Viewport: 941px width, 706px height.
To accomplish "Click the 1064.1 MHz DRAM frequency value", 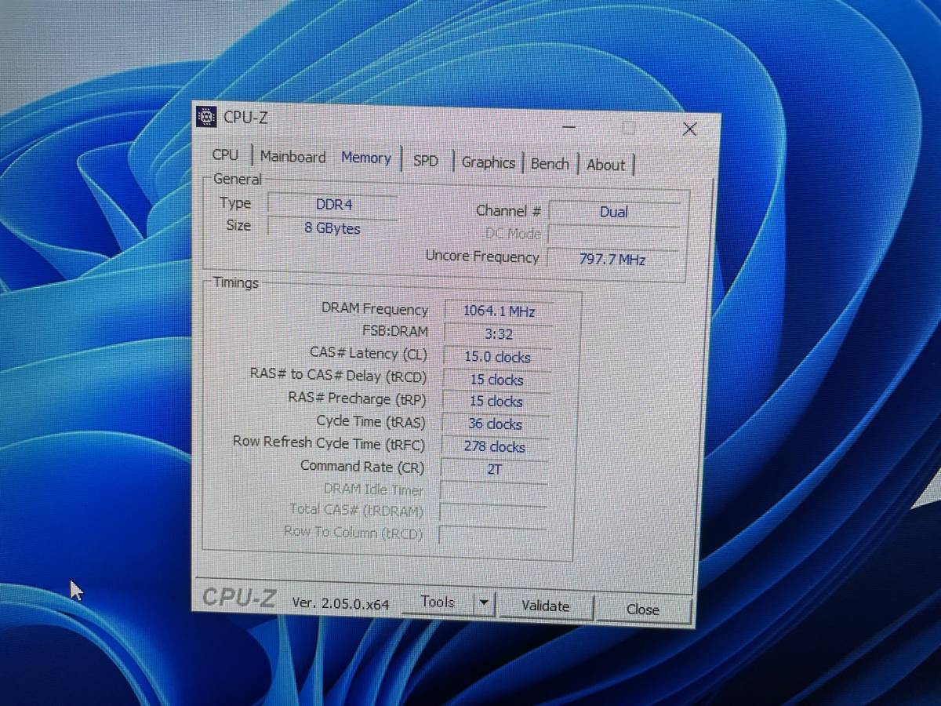I will click(499, 311).
